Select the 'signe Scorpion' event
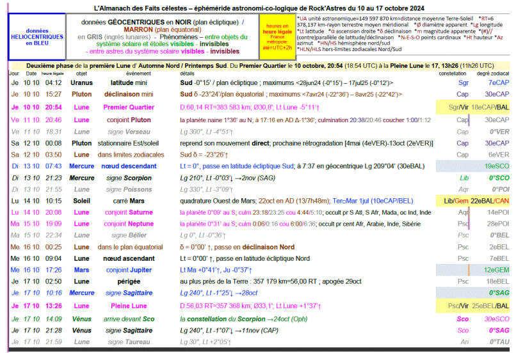Viewport: 516px width, 353px height. coord(129,178)
